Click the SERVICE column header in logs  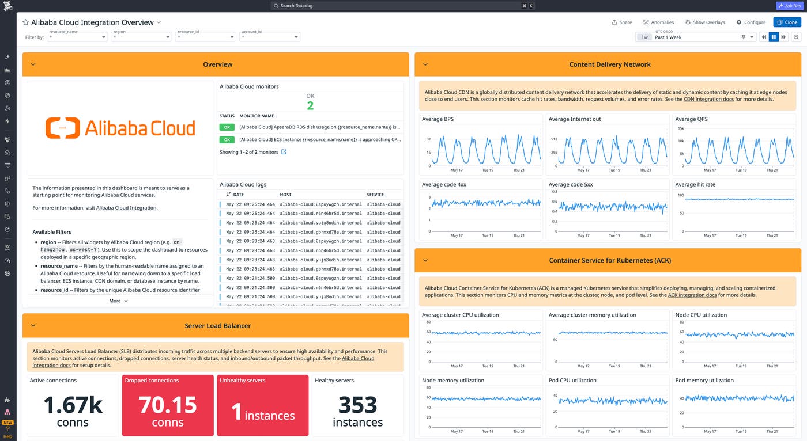[375, 195]
